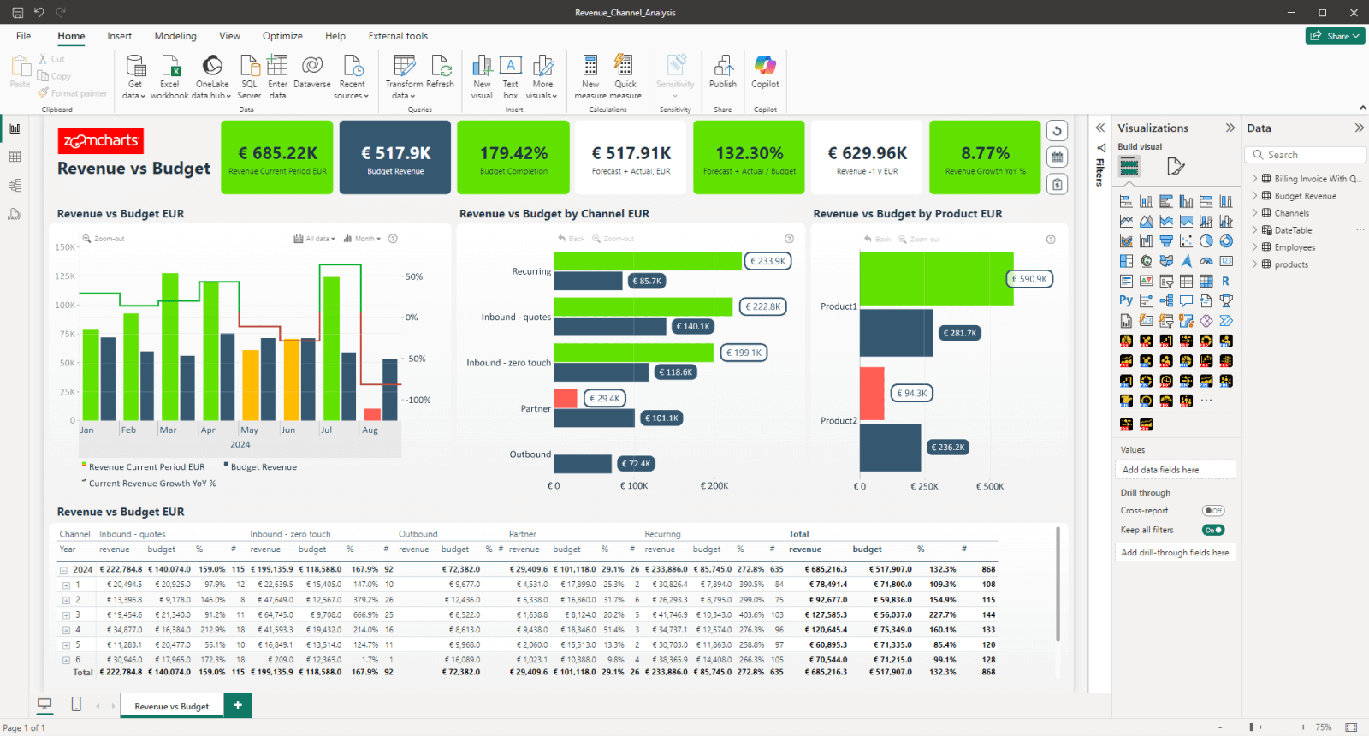Open the All data dropdown on chart

[315, 239]
